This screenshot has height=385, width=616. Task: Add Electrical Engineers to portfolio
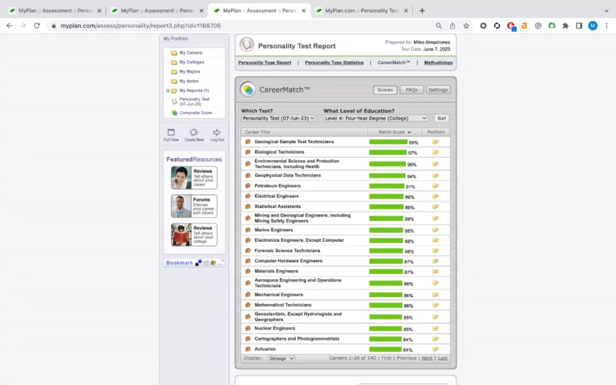coord(436,196)
